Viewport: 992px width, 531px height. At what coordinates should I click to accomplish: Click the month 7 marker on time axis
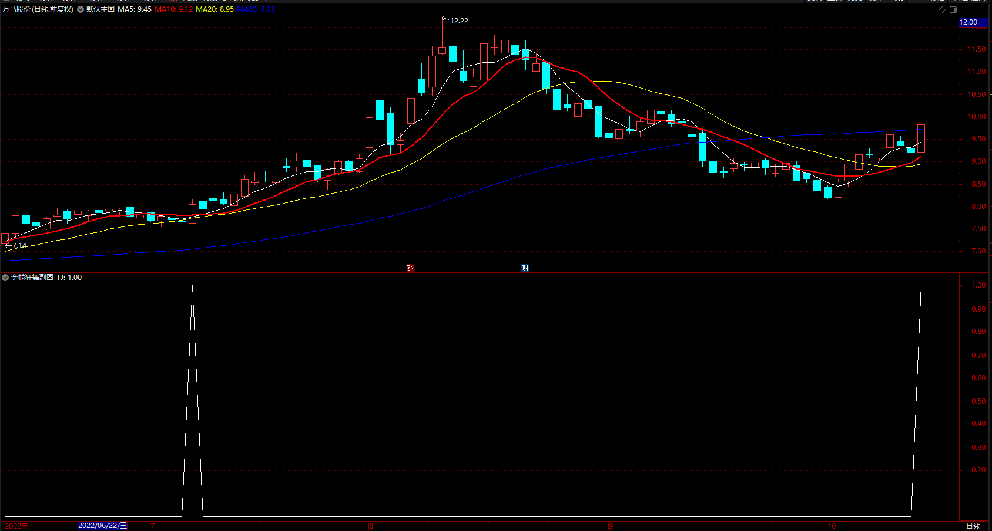pyautogui.click(x=153, y=526)
